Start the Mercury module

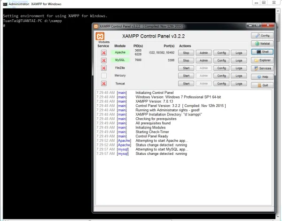tap(186, 76)
